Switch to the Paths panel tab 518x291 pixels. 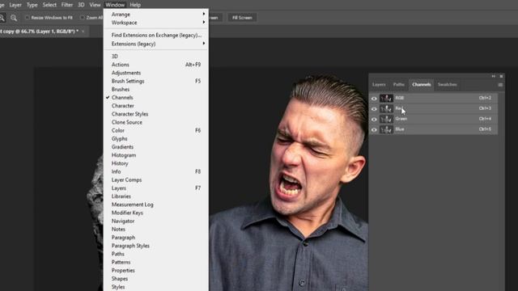(x=399, y=85)
